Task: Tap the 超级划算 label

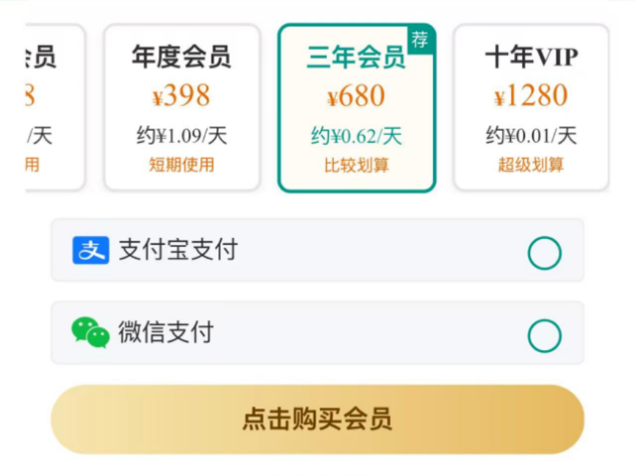Action: click(531, 165)
